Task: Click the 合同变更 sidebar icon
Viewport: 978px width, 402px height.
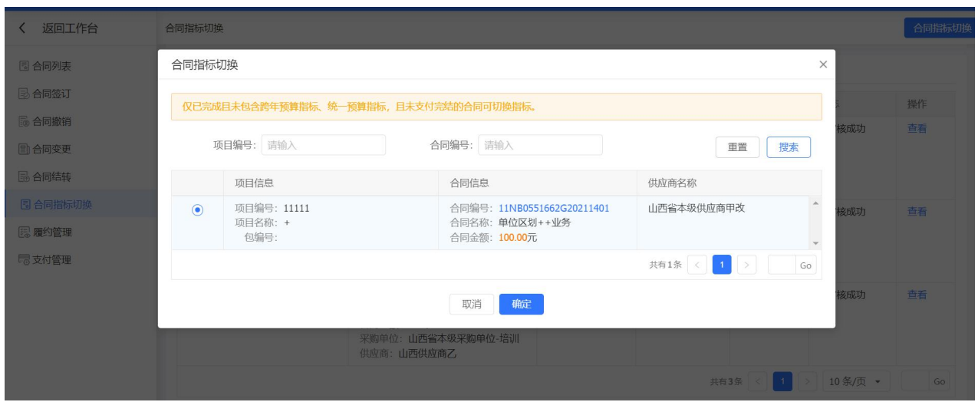Action: click(x=24, y=150)
